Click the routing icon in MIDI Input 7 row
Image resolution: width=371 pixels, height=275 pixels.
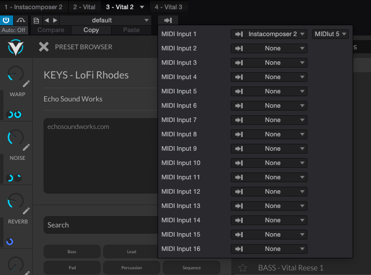[x=239, y=120]
